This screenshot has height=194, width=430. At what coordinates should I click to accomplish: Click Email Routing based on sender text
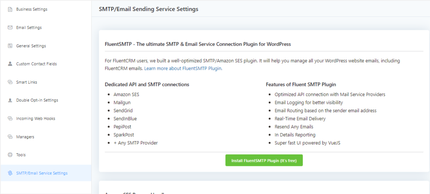click(x=325, y=110)
